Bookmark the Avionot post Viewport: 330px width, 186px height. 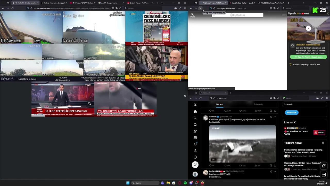click(271, 165)
